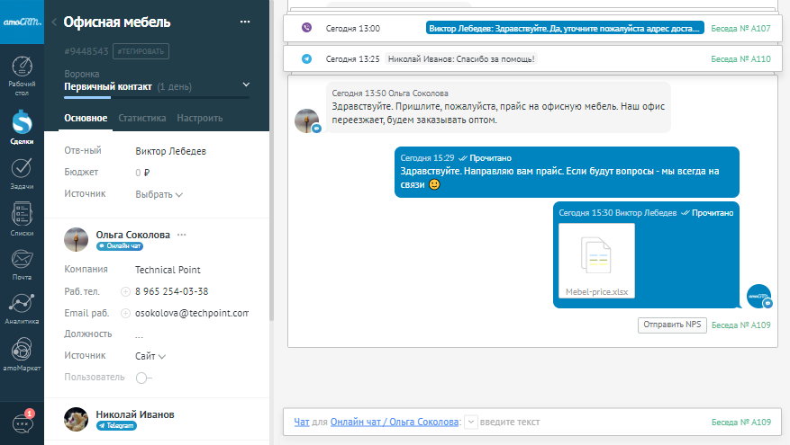Open the Источник Сайт dropdown
Viewport: 790px width, 445px height.
[x=150, y=356]
